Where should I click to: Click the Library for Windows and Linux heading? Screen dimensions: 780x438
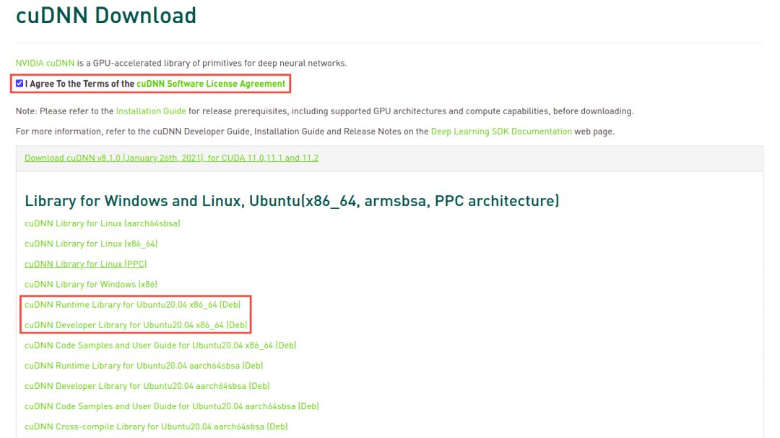292,200
